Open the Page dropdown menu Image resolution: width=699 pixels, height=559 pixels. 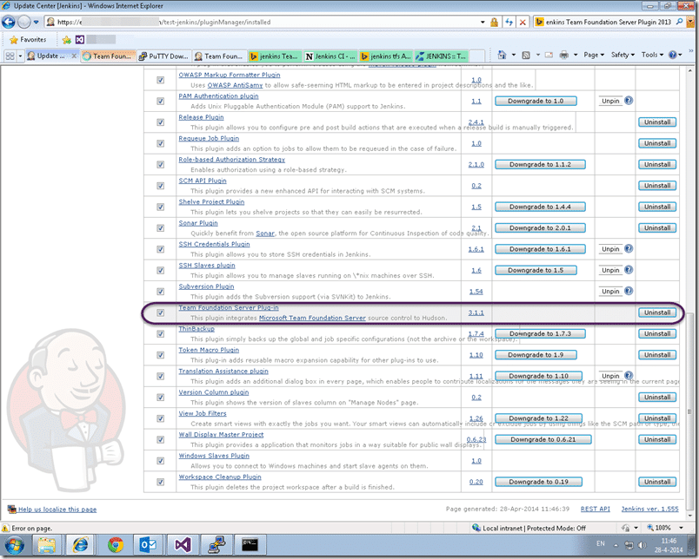coord(594,55)
